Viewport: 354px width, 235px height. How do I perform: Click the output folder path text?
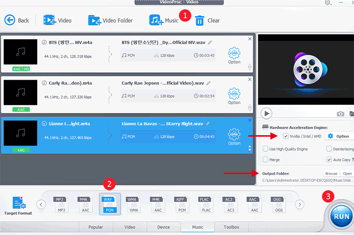[307, 180]
